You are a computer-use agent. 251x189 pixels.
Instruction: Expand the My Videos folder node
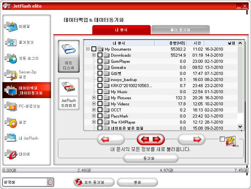[94, 103]
